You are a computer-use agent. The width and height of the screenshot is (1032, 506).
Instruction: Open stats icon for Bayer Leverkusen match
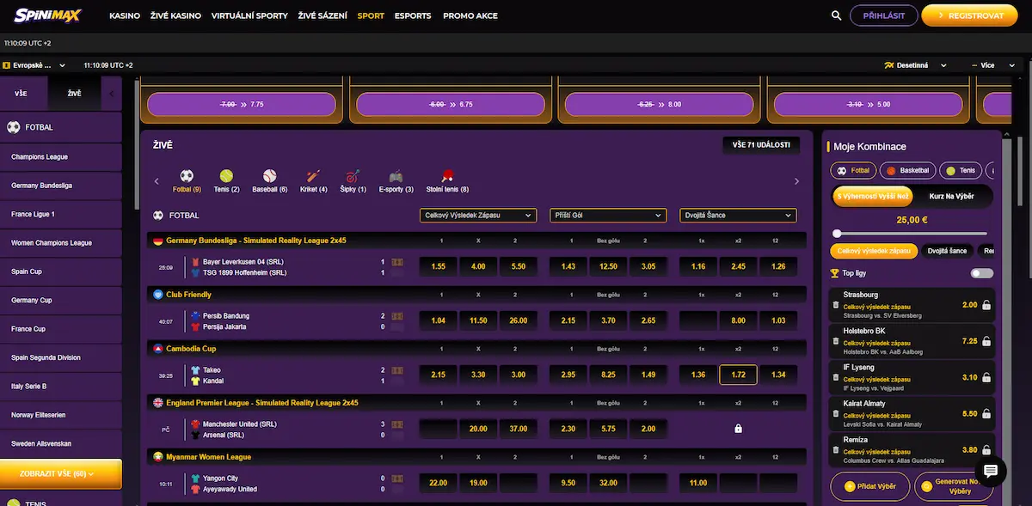point(396,261)
